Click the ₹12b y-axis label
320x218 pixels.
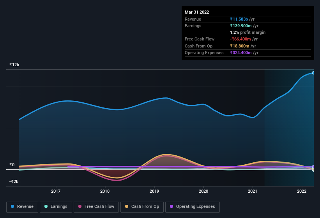tap(14, 65)
